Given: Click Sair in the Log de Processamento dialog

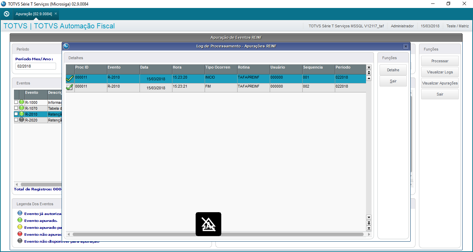Looking at the screenshot, I should [393, 81].
